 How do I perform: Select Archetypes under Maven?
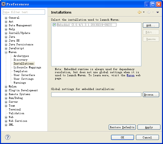tap(21, 56)
